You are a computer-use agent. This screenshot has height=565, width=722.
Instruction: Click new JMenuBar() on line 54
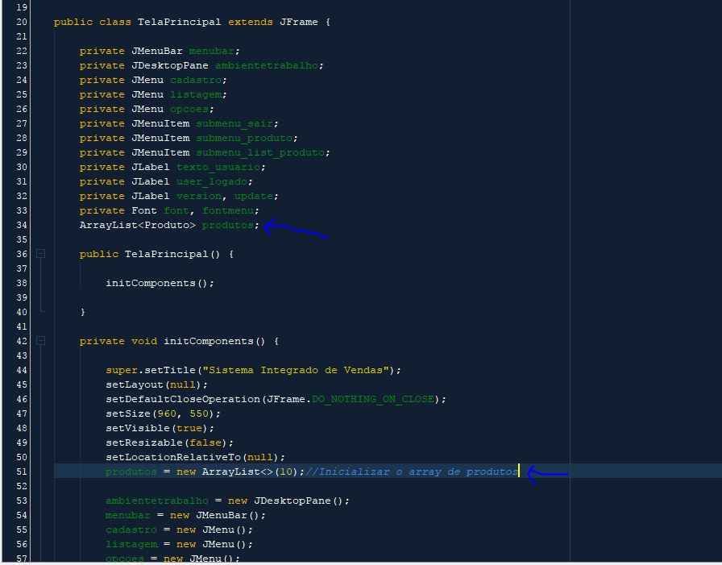pos(218,515)
